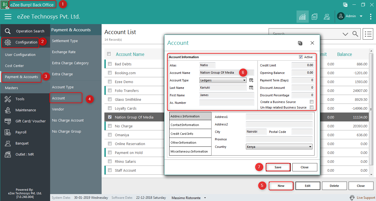Click the Live Support headset icon
The width and height of the screenshot is (376, 201).
(x=352, y=198)
